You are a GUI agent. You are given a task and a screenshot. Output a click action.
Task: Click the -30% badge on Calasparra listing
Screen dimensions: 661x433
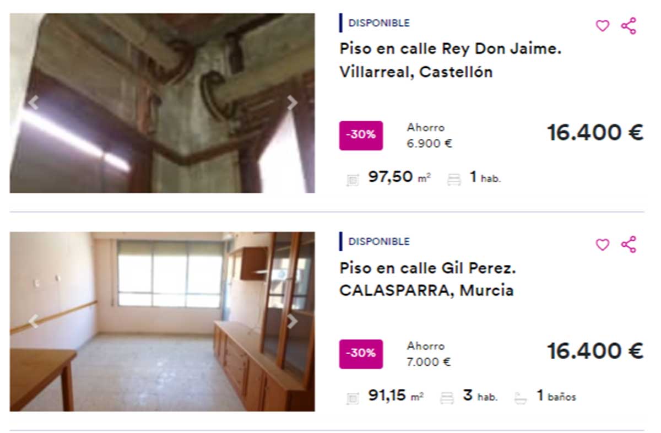point(361,354)
